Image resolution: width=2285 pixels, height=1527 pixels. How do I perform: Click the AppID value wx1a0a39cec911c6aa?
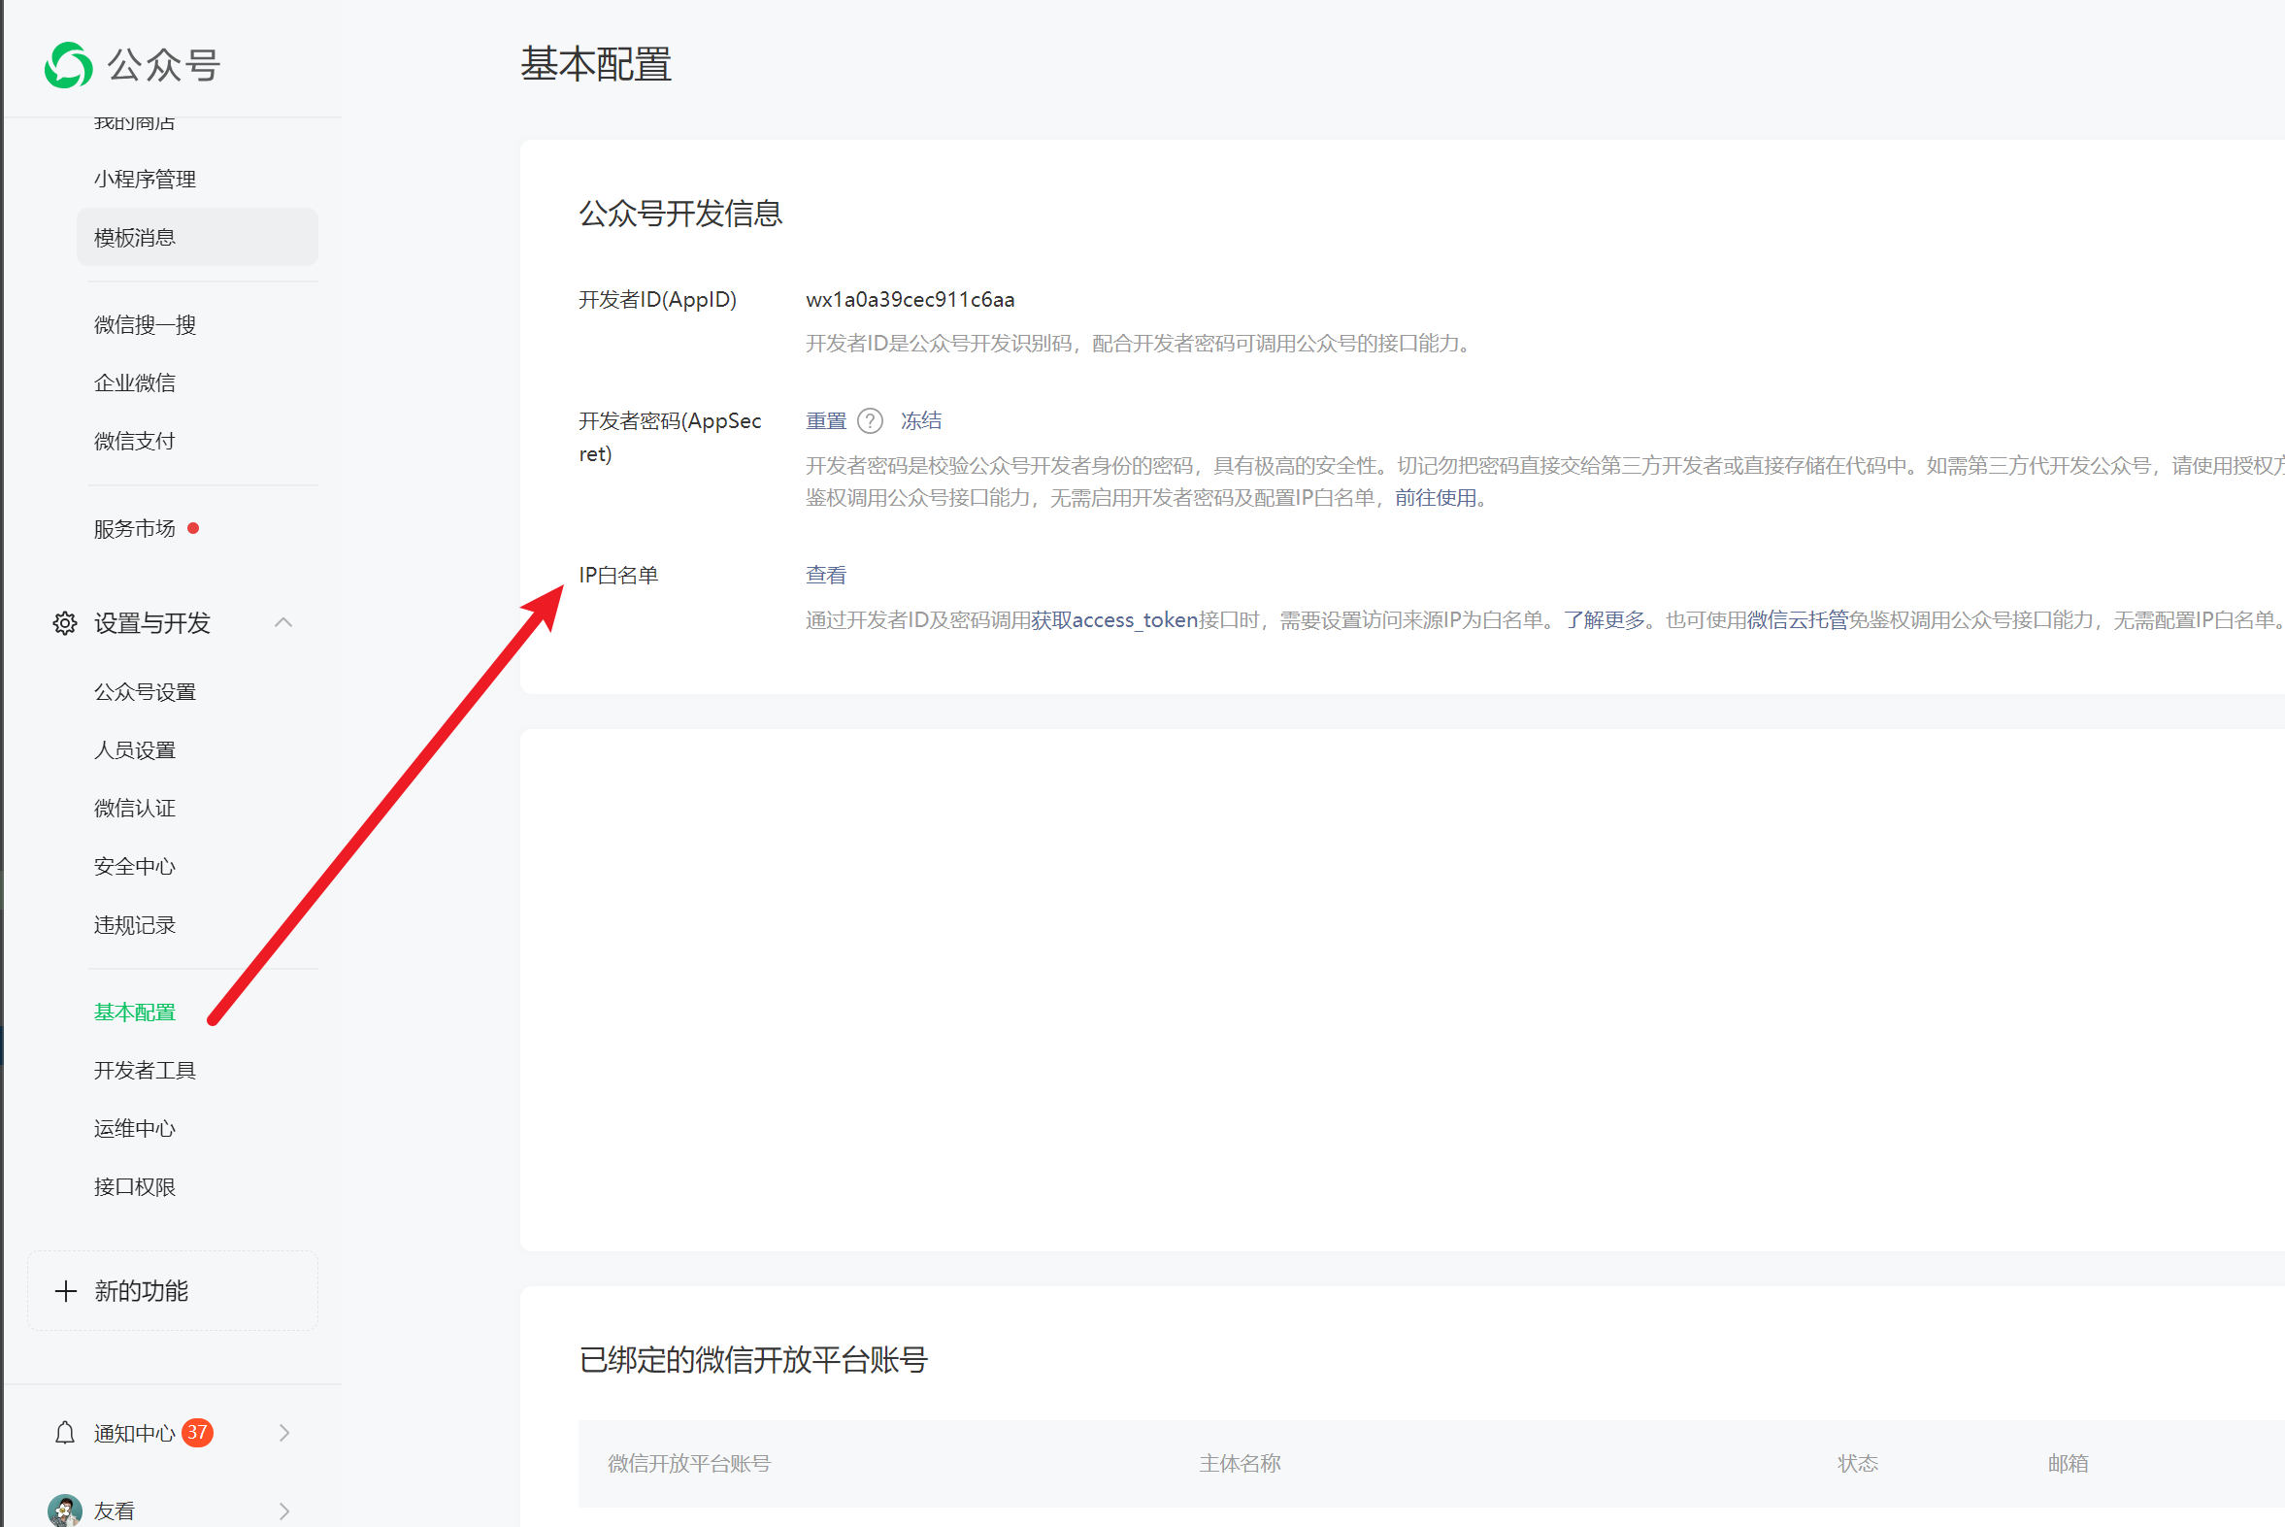coord(910,300)
